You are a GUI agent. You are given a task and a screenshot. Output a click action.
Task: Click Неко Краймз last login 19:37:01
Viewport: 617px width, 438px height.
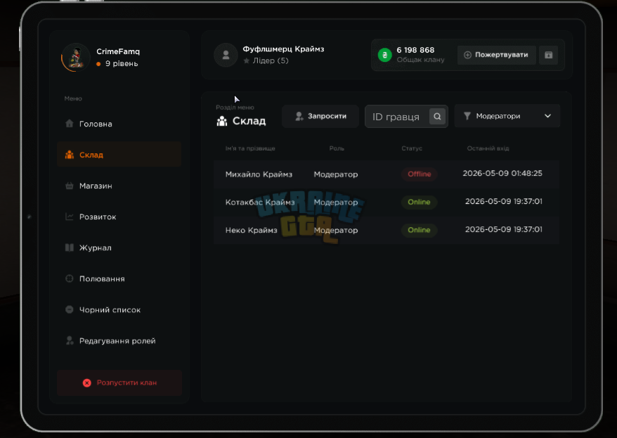(504, 229)
